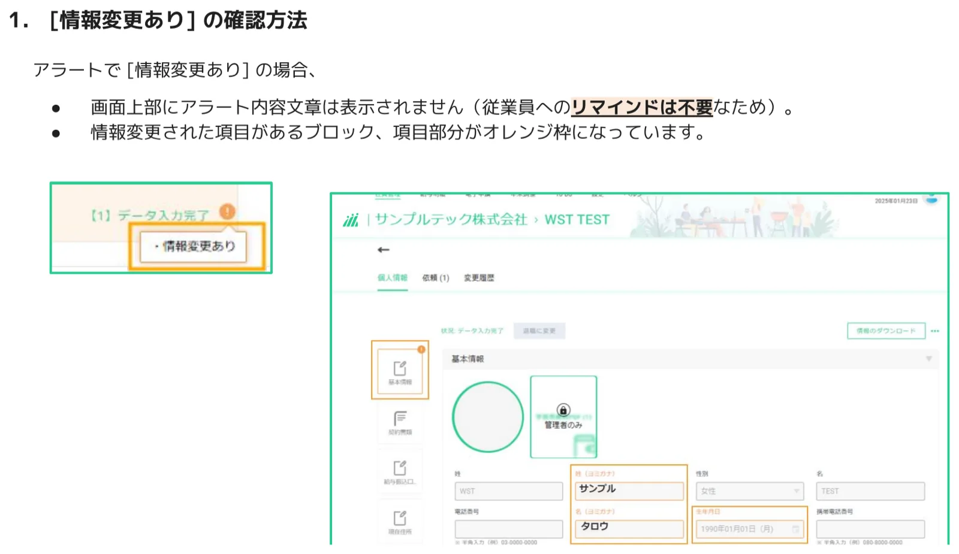This screenshot has height=554, width=959.
Task: Click the 情報のダウンロード button
Action: pos(886,331)
